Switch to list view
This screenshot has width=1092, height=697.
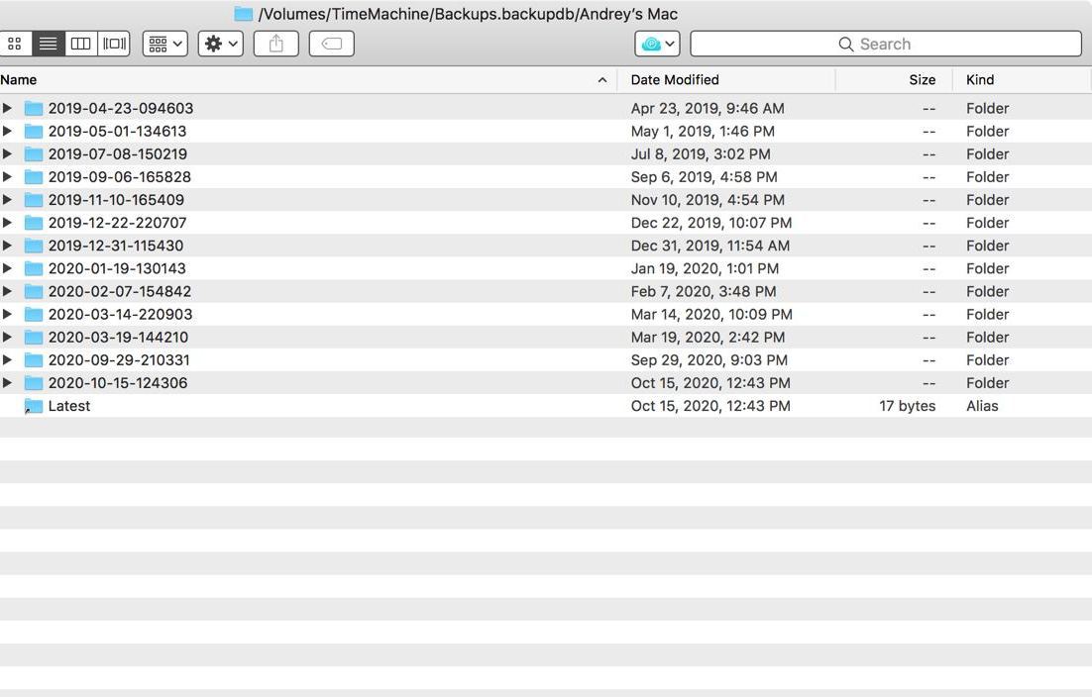pos(48,44)
